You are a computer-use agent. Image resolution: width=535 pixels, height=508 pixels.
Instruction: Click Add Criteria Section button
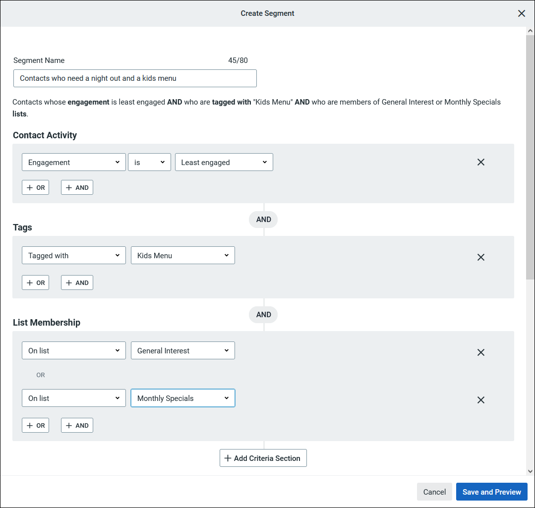[263, 458]
